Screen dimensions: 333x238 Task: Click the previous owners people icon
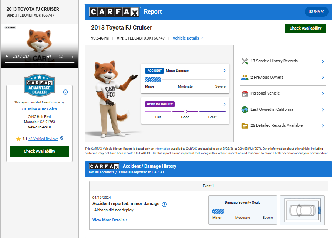(x=245, y=78)
